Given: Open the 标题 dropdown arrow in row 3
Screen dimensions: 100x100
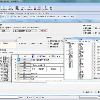Looking at the screenshot, I should click(x=30, y=65).
